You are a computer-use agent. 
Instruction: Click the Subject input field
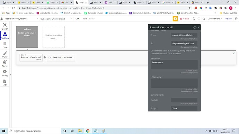184,108
